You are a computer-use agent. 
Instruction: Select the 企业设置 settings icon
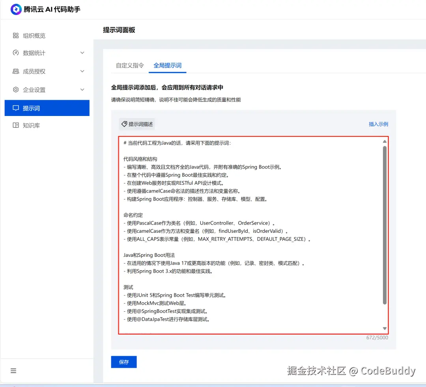[15, 90]
